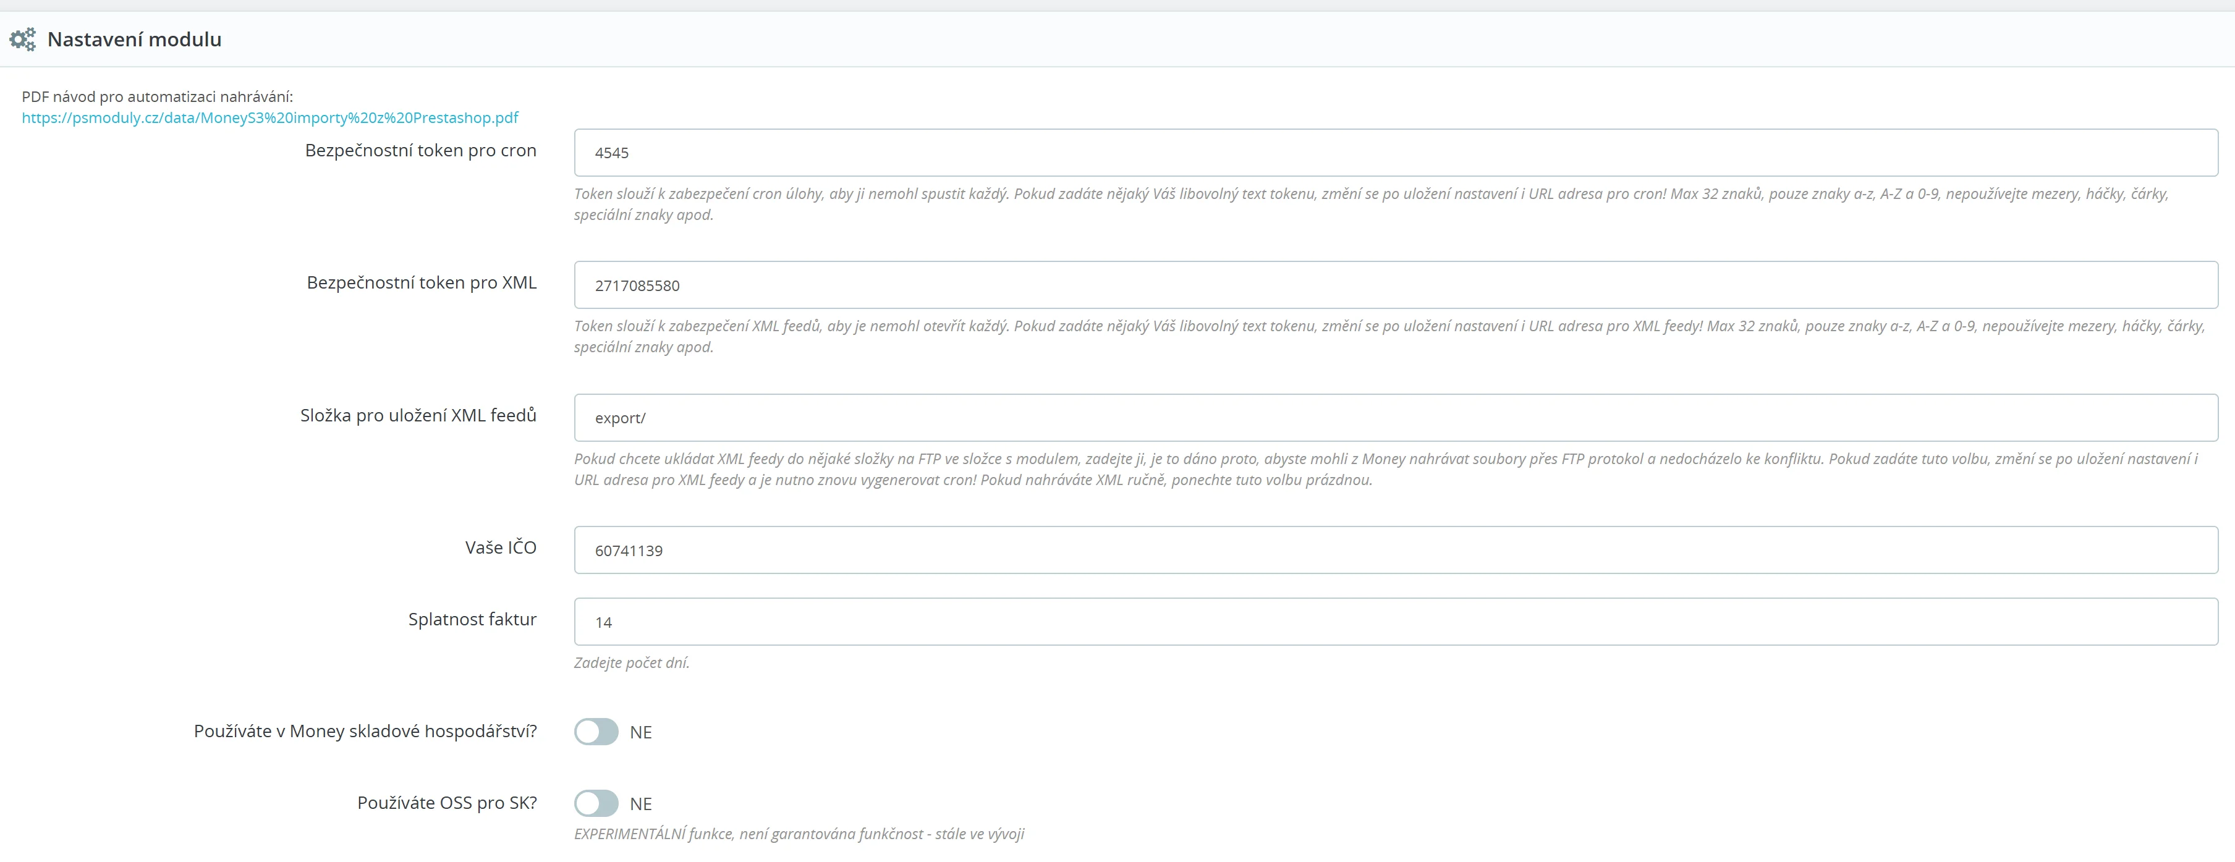Click the Splatnost faktur label

tap(472, 619)
